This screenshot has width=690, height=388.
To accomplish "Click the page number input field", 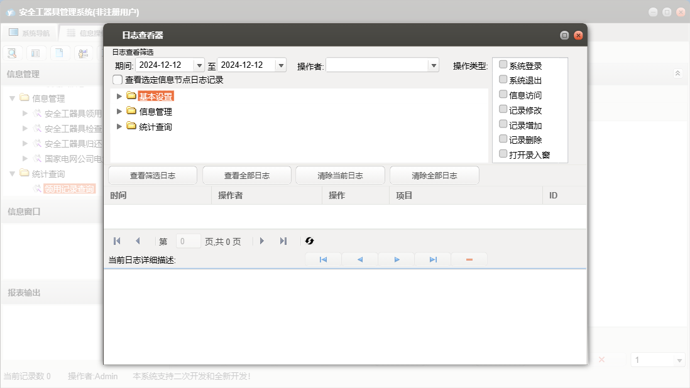I will [189, 241].
